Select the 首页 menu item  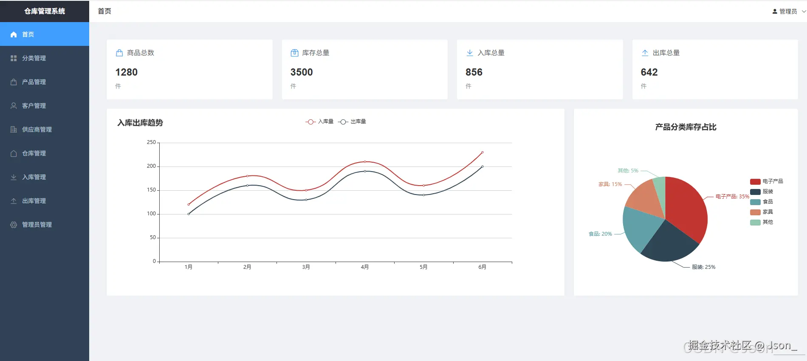click(x=45, y=34)
